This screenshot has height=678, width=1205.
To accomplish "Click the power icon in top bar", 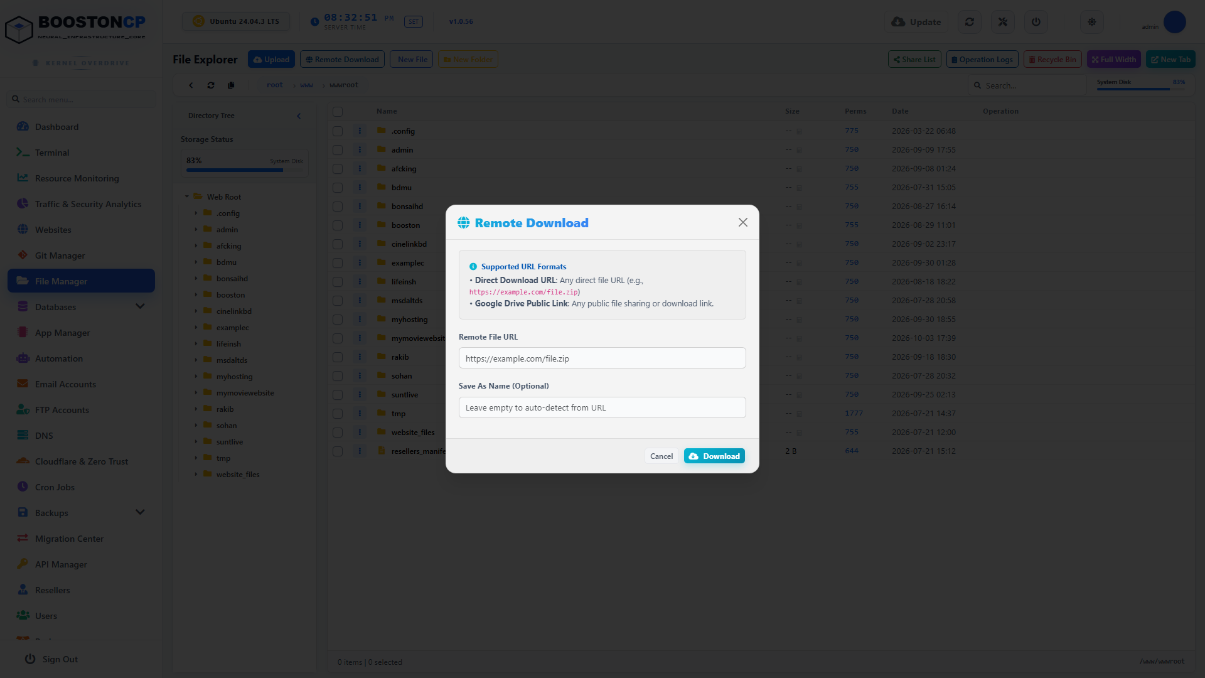I will 1036,21.
